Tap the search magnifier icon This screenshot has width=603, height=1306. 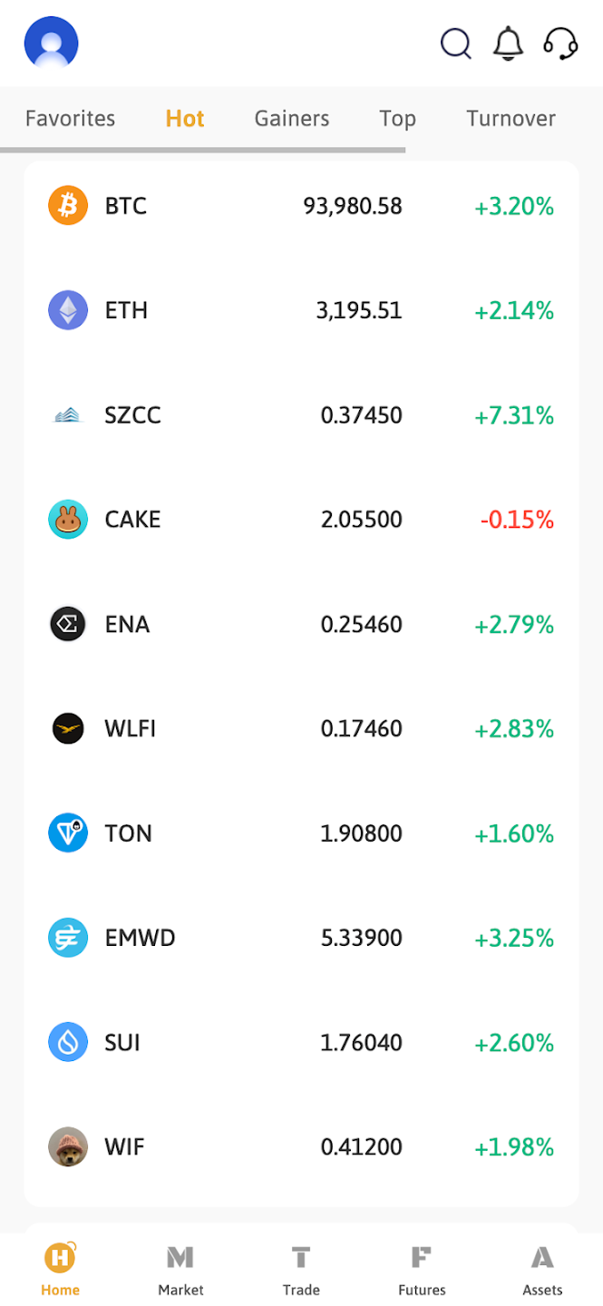click(455, 43)
